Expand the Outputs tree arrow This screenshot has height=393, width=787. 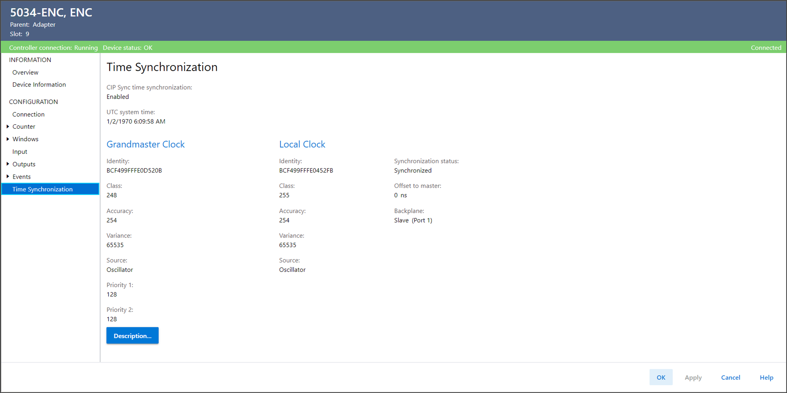(8, 164)
